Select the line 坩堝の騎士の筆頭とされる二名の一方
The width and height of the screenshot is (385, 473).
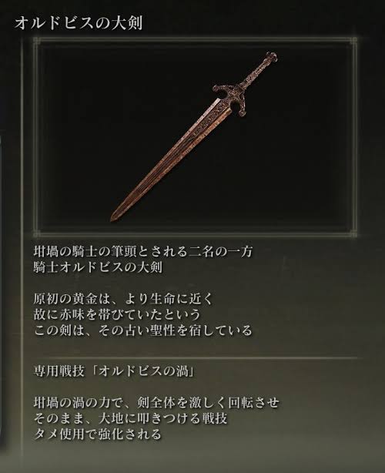[x=143, y=252]
